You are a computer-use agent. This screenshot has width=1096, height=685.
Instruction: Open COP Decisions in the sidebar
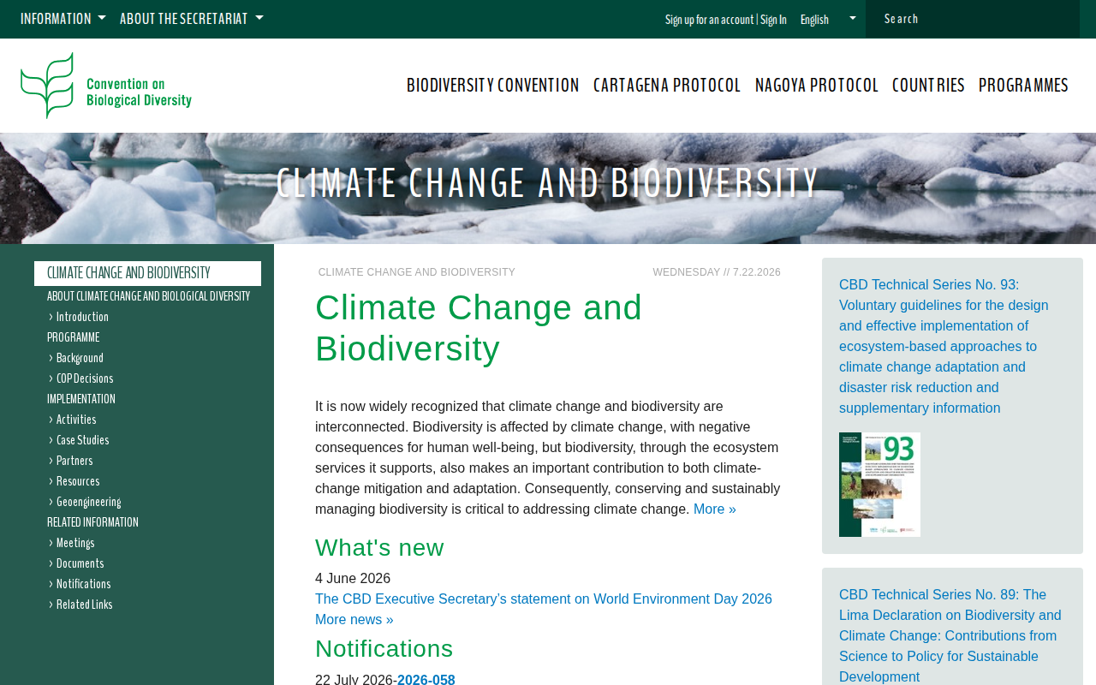pyautogui.click(x=85, y=378)
